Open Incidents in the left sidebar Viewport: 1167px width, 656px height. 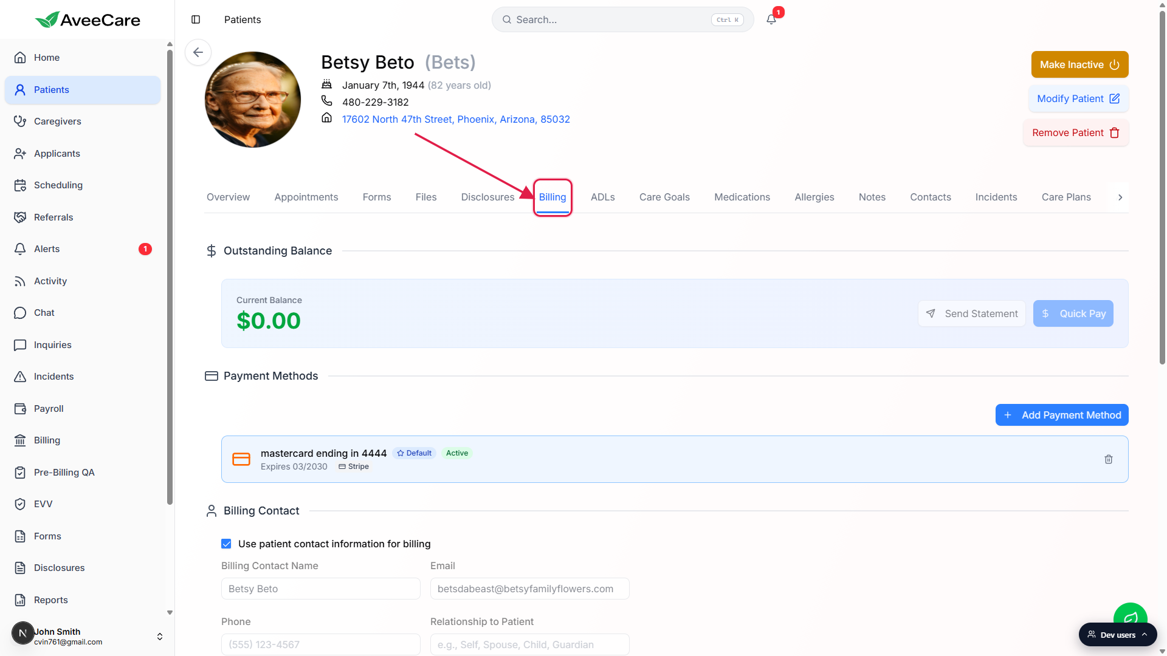(x=82, y=377)
